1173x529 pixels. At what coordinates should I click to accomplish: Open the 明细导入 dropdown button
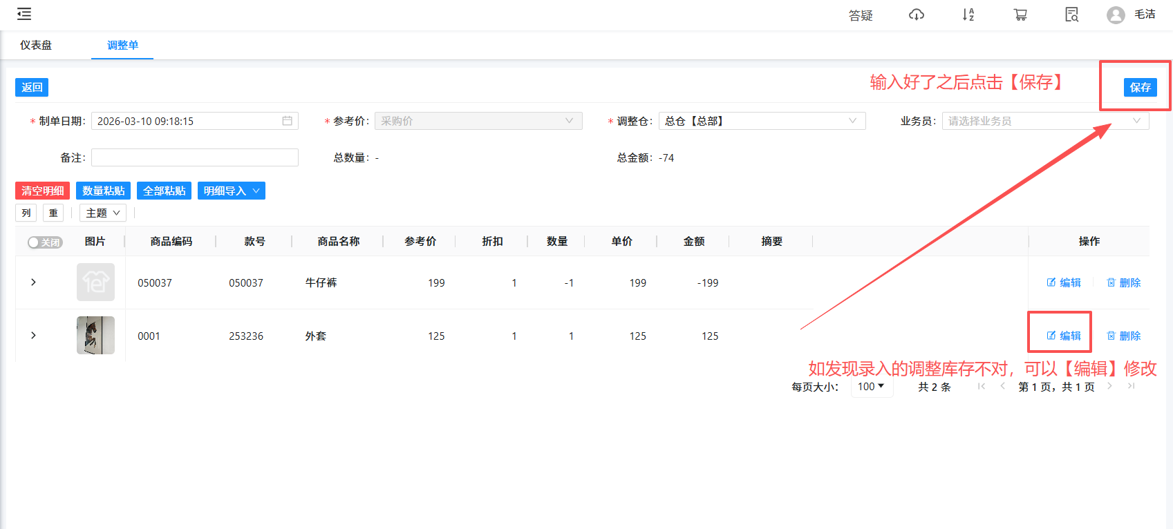pyautogui.click(x=231, y=191)
